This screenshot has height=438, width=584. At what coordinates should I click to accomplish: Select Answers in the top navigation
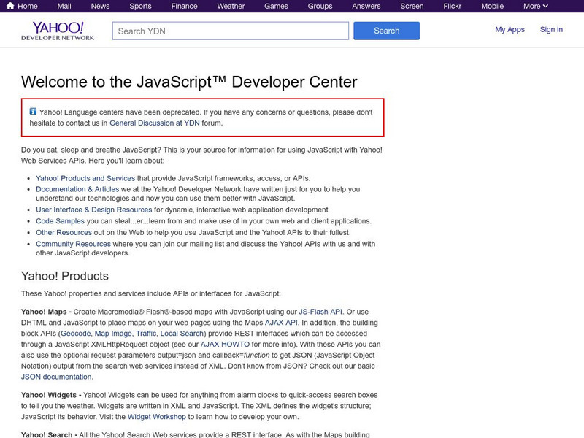coord(366,6)
